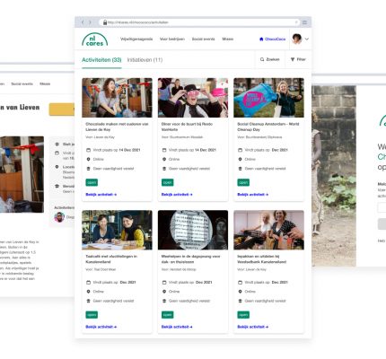
Task: Click skill icon on Inpakken en uitdelen card
Action: 240,301
